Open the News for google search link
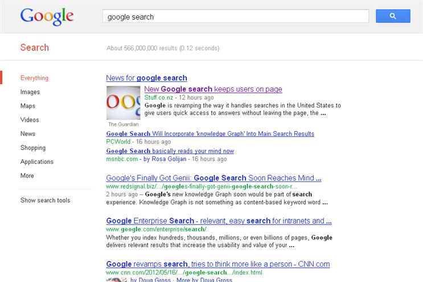Screen dimensions: 423x282 coord(146,78)
